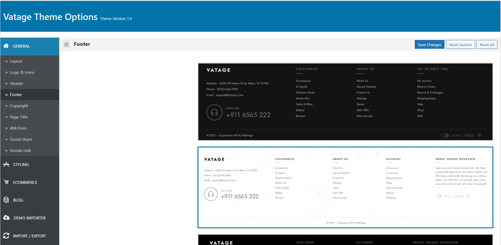Image resolution: width=501 pixels, height=245 pixels.
Task: Open the BLOG section
Action: pos(30,200)
